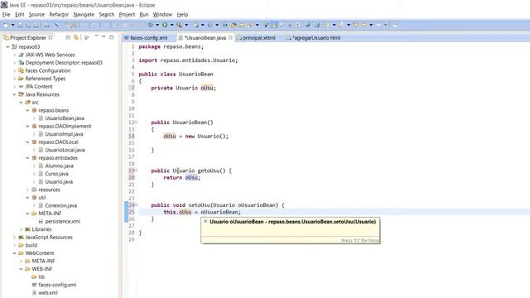This screenshot has height=298, width=530.
Task: Collapse All in Project Explorer
Action: pyautogui.click(x=68, y=37)
